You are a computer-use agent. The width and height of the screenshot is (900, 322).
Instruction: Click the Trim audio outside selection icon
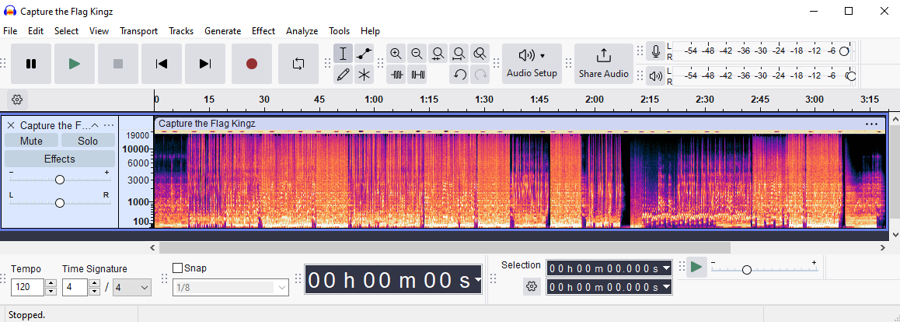[397, 75]
